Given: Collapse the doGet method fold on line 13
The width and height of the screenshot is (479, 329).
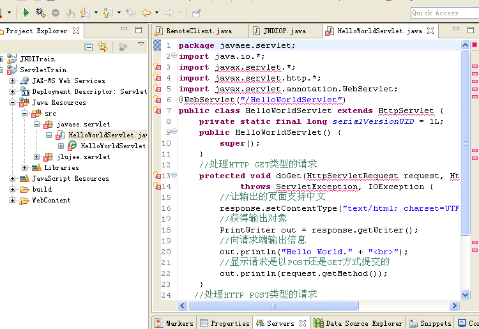Looking at the screenshot, I should click(174, 176).
